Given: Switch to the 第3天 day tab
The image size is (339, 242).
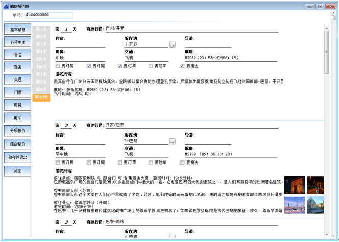Looking at the screenshot, I should [x=41, y=44].
